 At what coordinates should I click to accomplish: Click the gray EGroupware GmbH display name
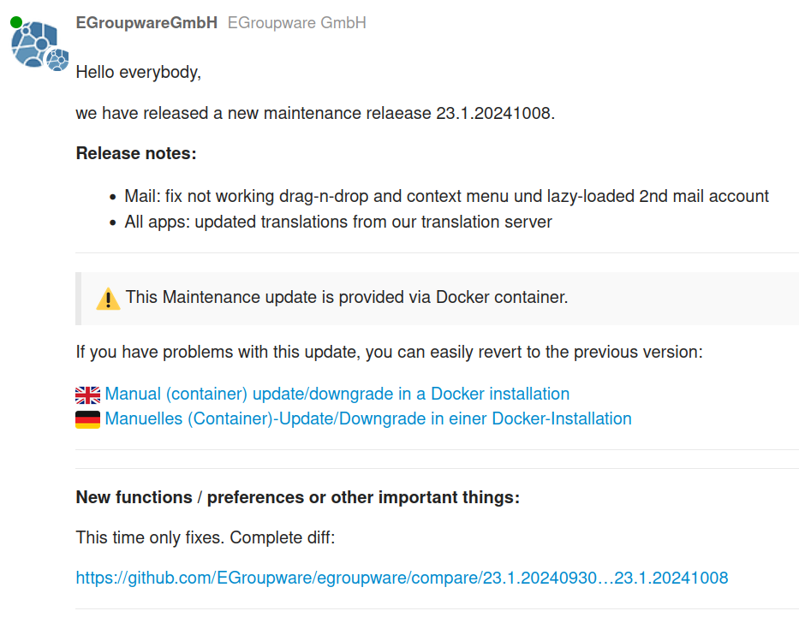[x=296, y=23]
